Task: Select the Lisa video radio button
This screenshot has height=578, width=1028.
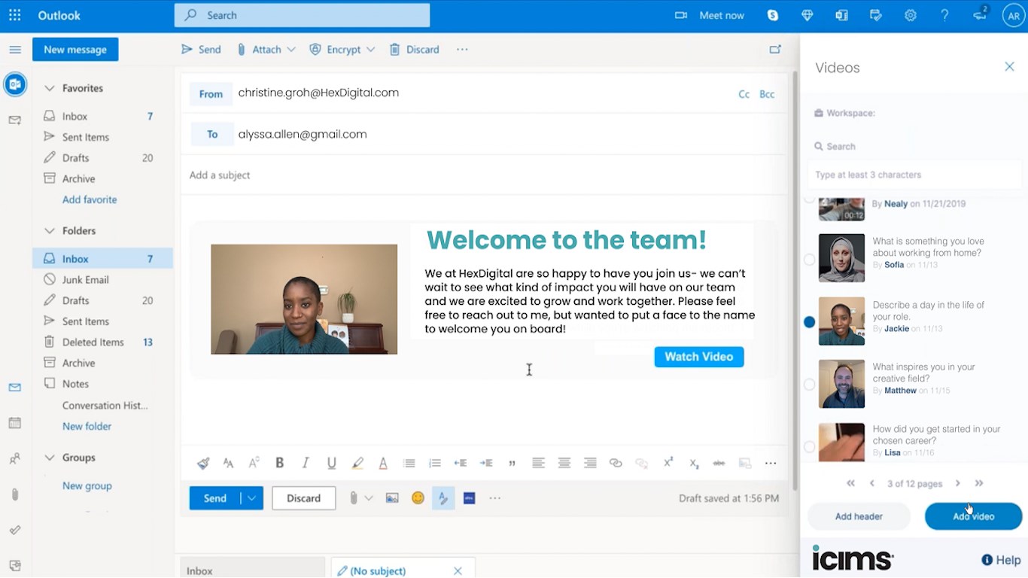Action: tap(809, 447)
